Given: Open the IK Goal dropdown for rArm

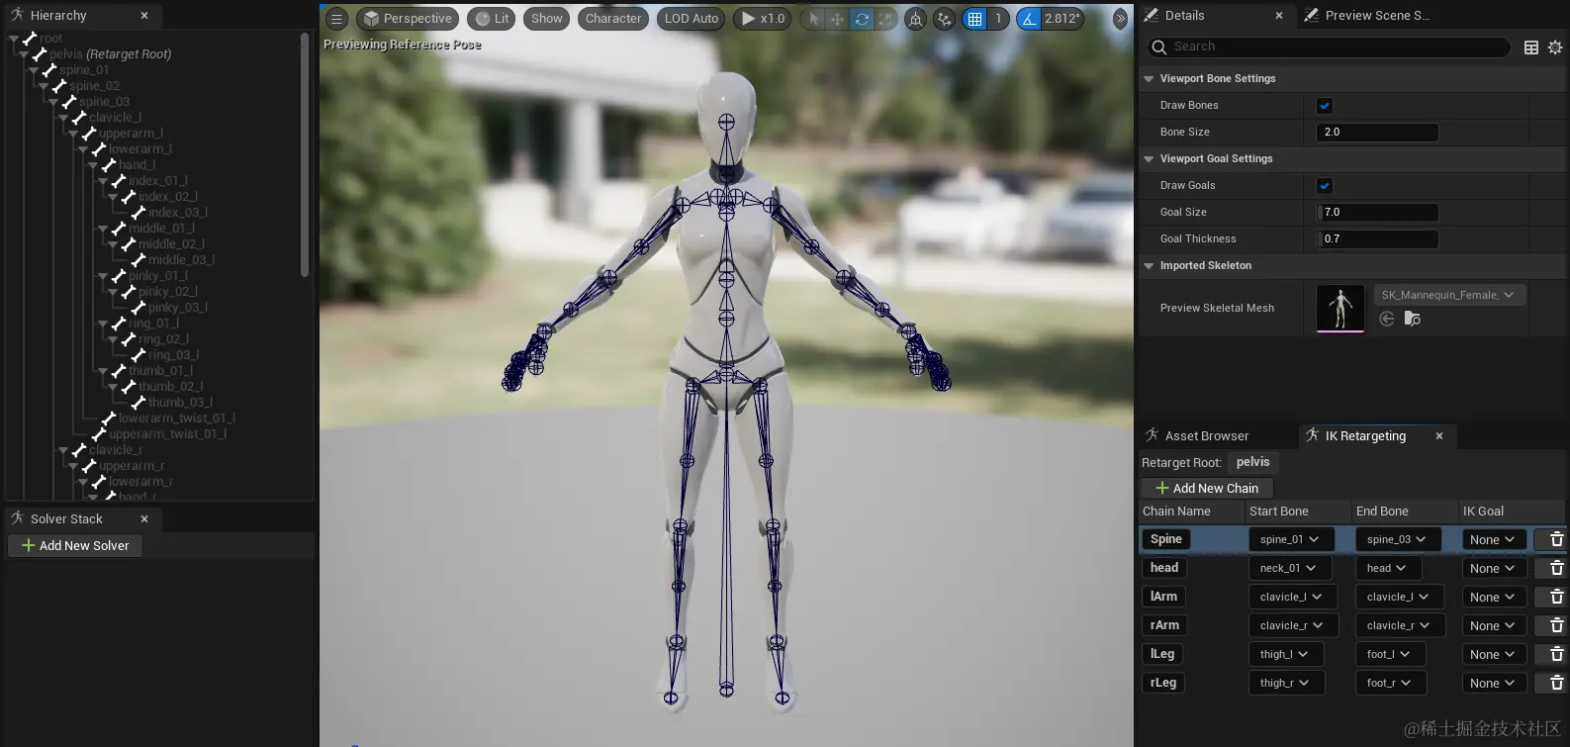Looking at the screenshot, I should [x=1493, y=625].
